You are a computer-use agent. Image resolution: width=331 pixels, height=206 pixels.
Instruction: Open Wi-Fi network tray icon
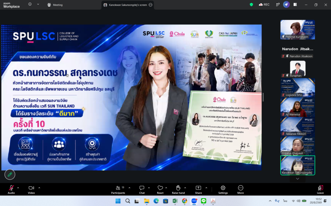pos(293,201)
